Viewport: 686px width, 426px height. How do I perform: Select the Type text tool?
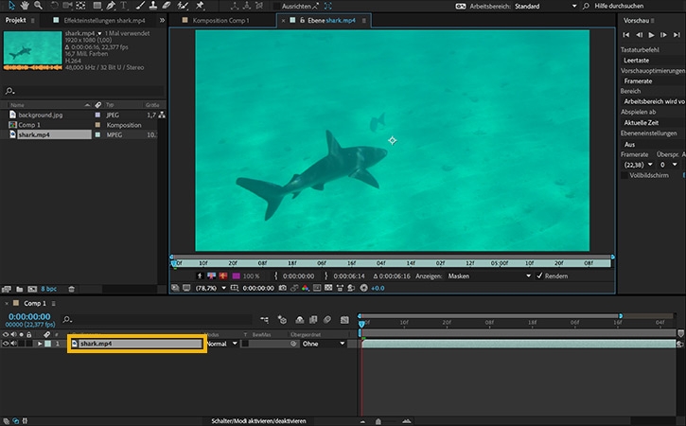[x=123, y=6]
